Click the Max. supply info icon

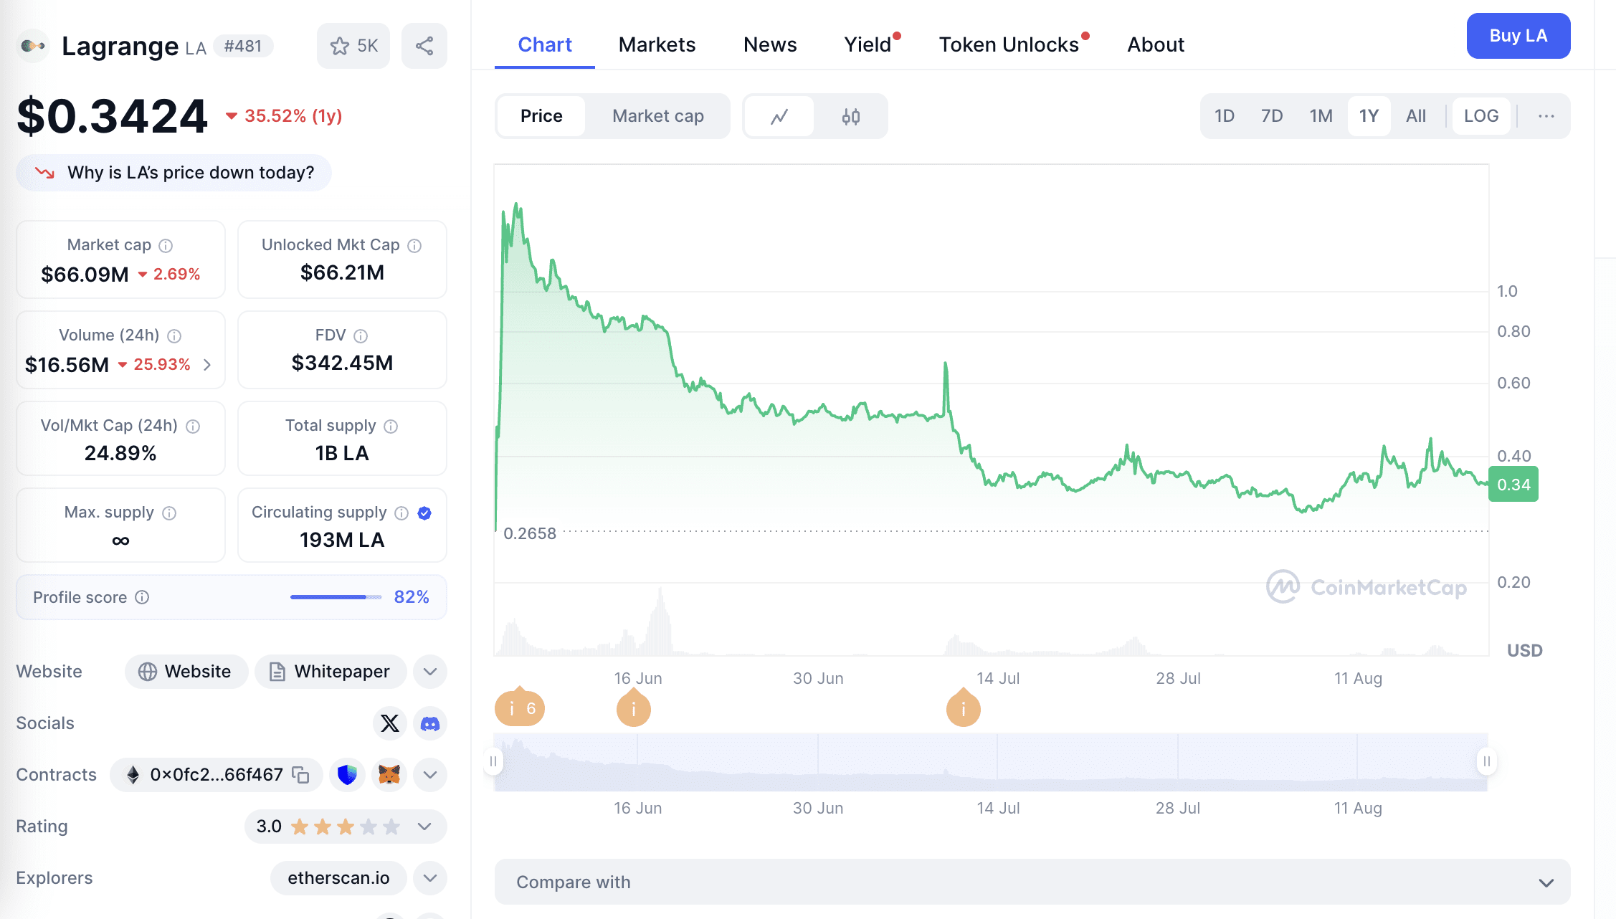[169, 513]
